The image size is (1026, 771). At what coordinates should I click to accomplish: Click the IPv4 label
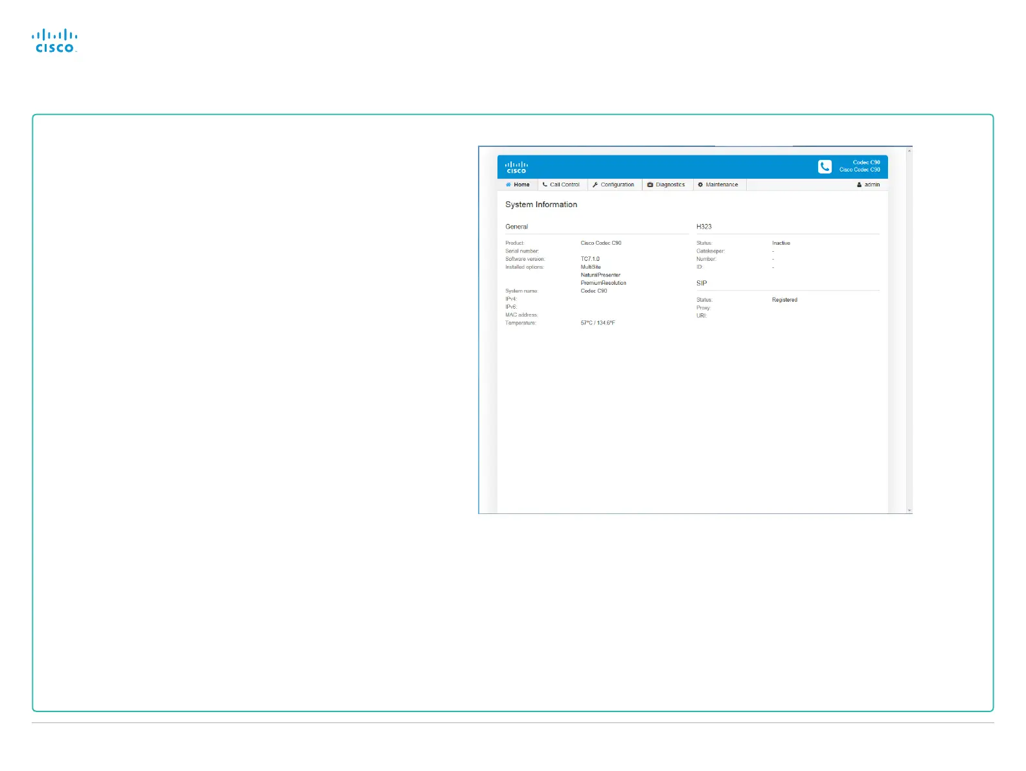click(511, 299)
